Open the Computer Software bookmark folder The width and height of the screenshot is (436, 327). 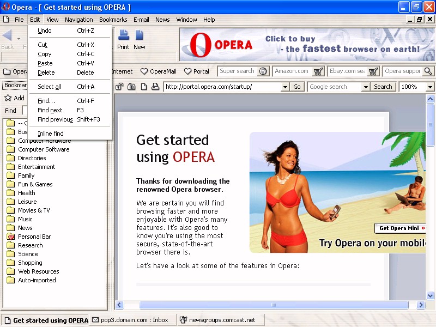[38, 149]
